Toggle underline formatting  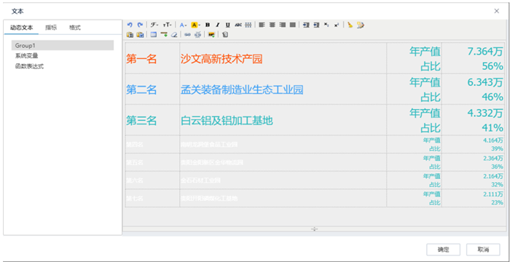(x=228, y=25)
